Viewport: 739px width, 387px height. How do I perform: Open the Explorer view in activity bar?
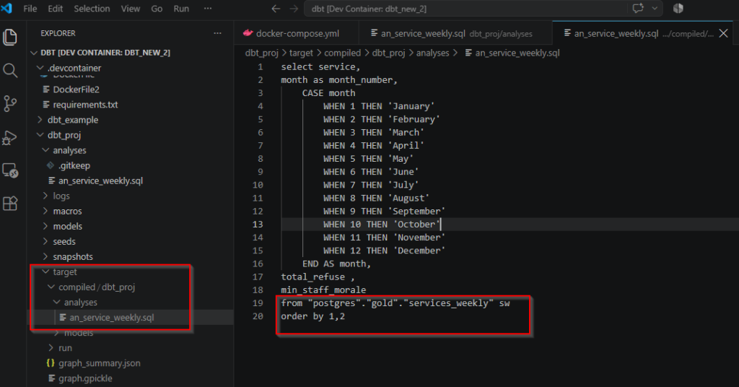10,38
